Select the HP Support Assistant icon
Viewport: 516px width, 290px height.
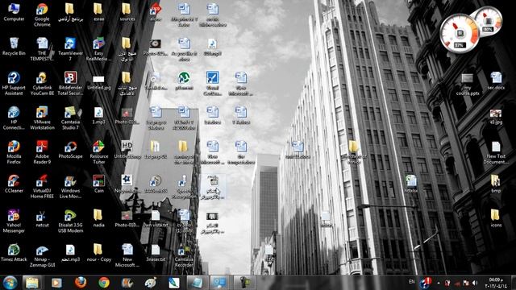pos(14,84)
